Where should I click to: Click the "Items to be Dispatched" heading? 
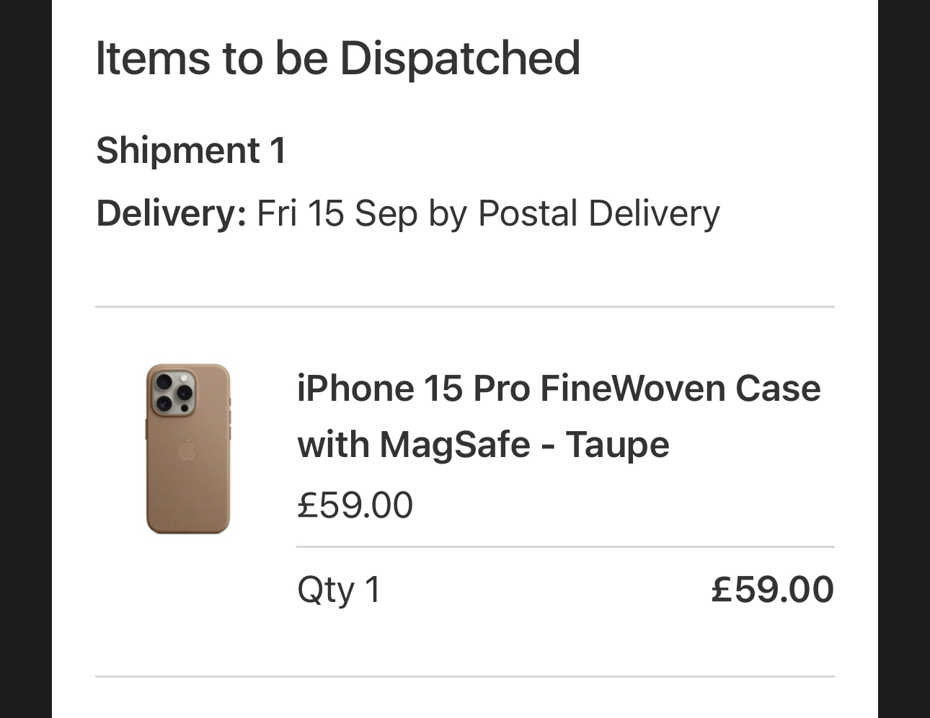337,58
